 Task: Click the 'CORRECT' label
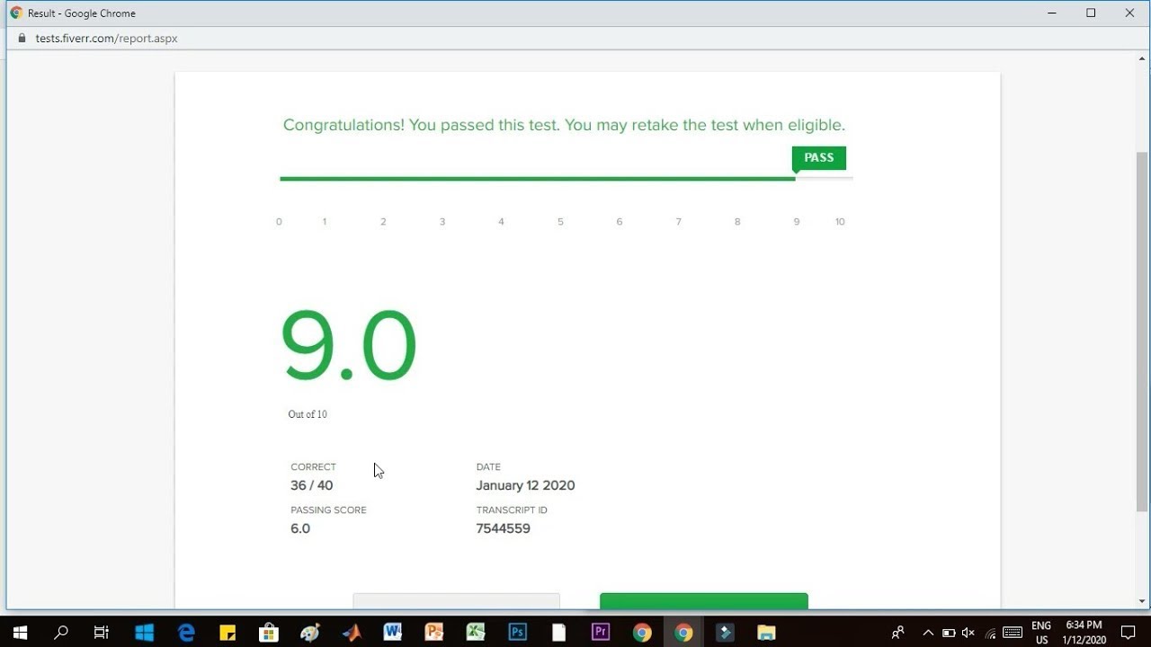pyautogui.click(x=313, y=467)
